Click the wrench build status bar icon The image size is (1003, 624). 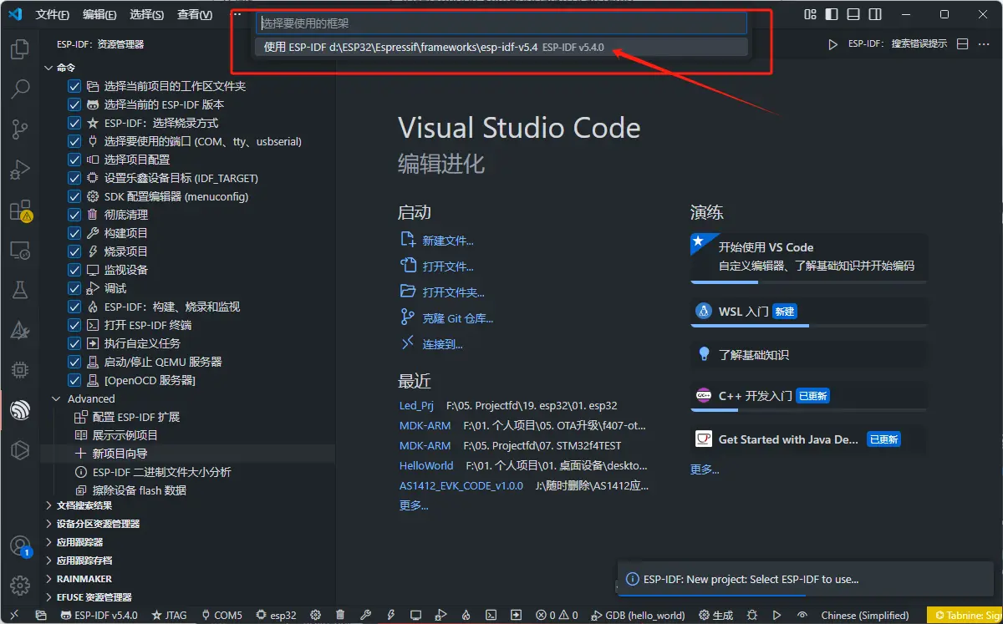coord(365,615)
